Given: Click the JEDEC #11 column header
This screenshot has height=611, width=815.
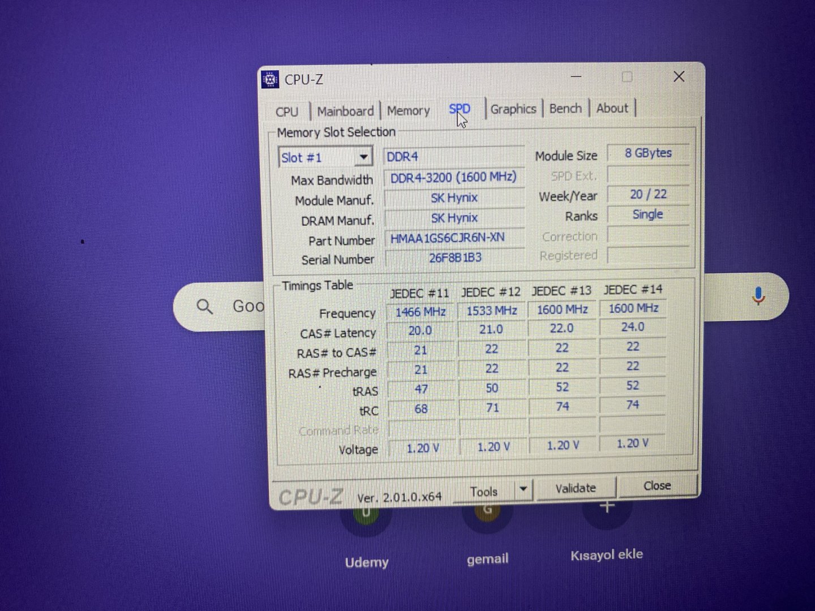Looking at the screenshot, I should pyautogui.click(x=419, y=293).
